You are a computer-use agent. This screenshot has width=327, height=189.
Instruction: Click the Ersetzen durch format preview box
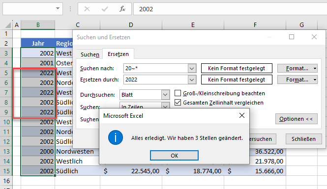237,80
